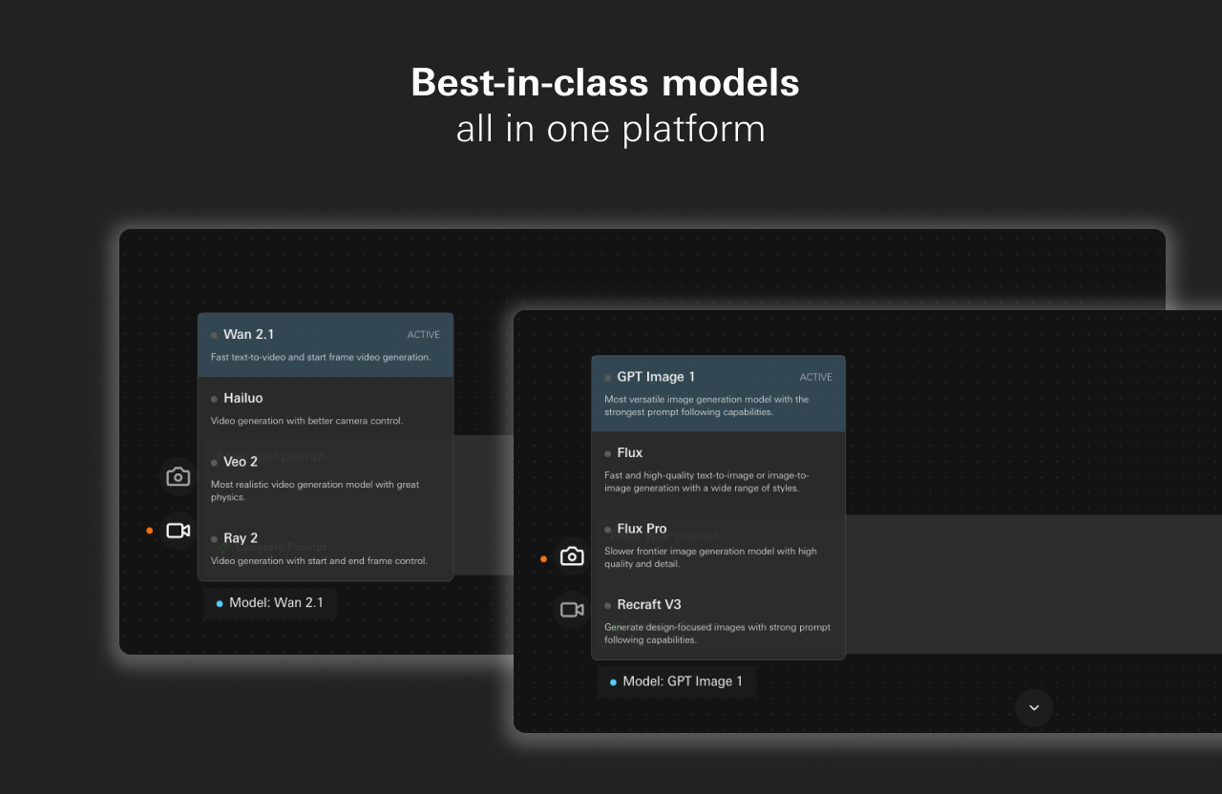This screenshot has width=1222, height=794.
Task: Click the Recraft V3 design-focused images description
Action: pyautogui.click(x=717, y=634)
